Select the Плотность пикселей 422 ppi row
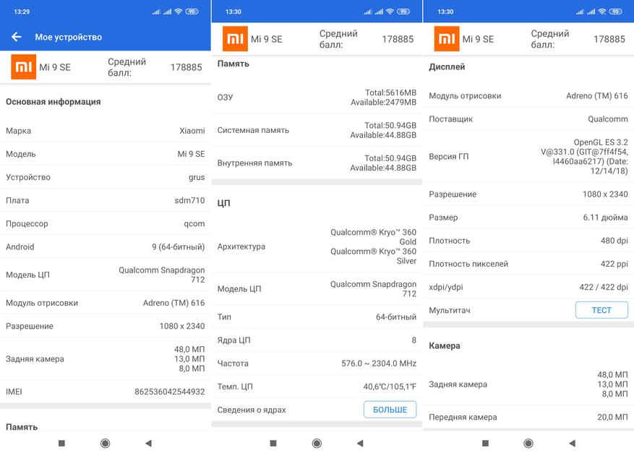This screenshot has width=634, height=456. click(528, 264)
